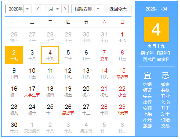Select November 26 感恩节
The width and height of the screenshot is (180, 139).
68,109
